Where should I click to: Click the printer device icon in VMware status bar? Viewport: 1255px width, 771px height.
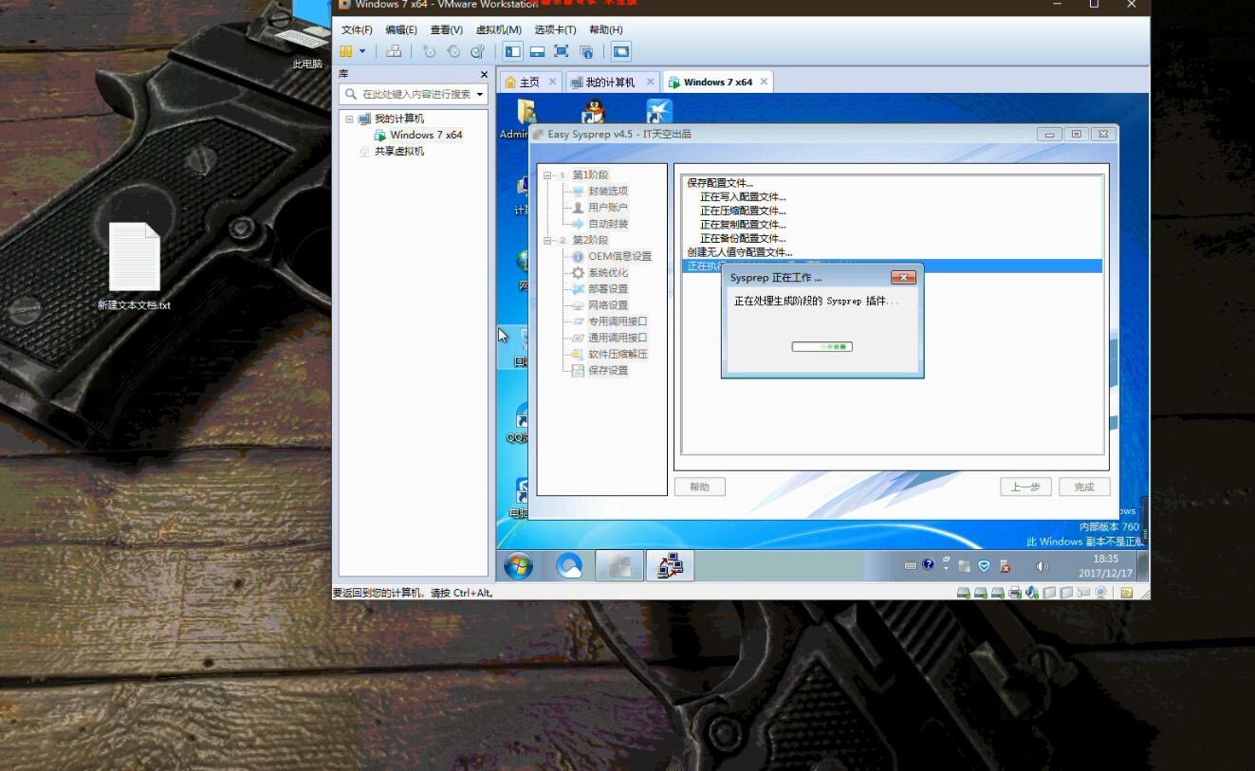(x=1015, y=593)
